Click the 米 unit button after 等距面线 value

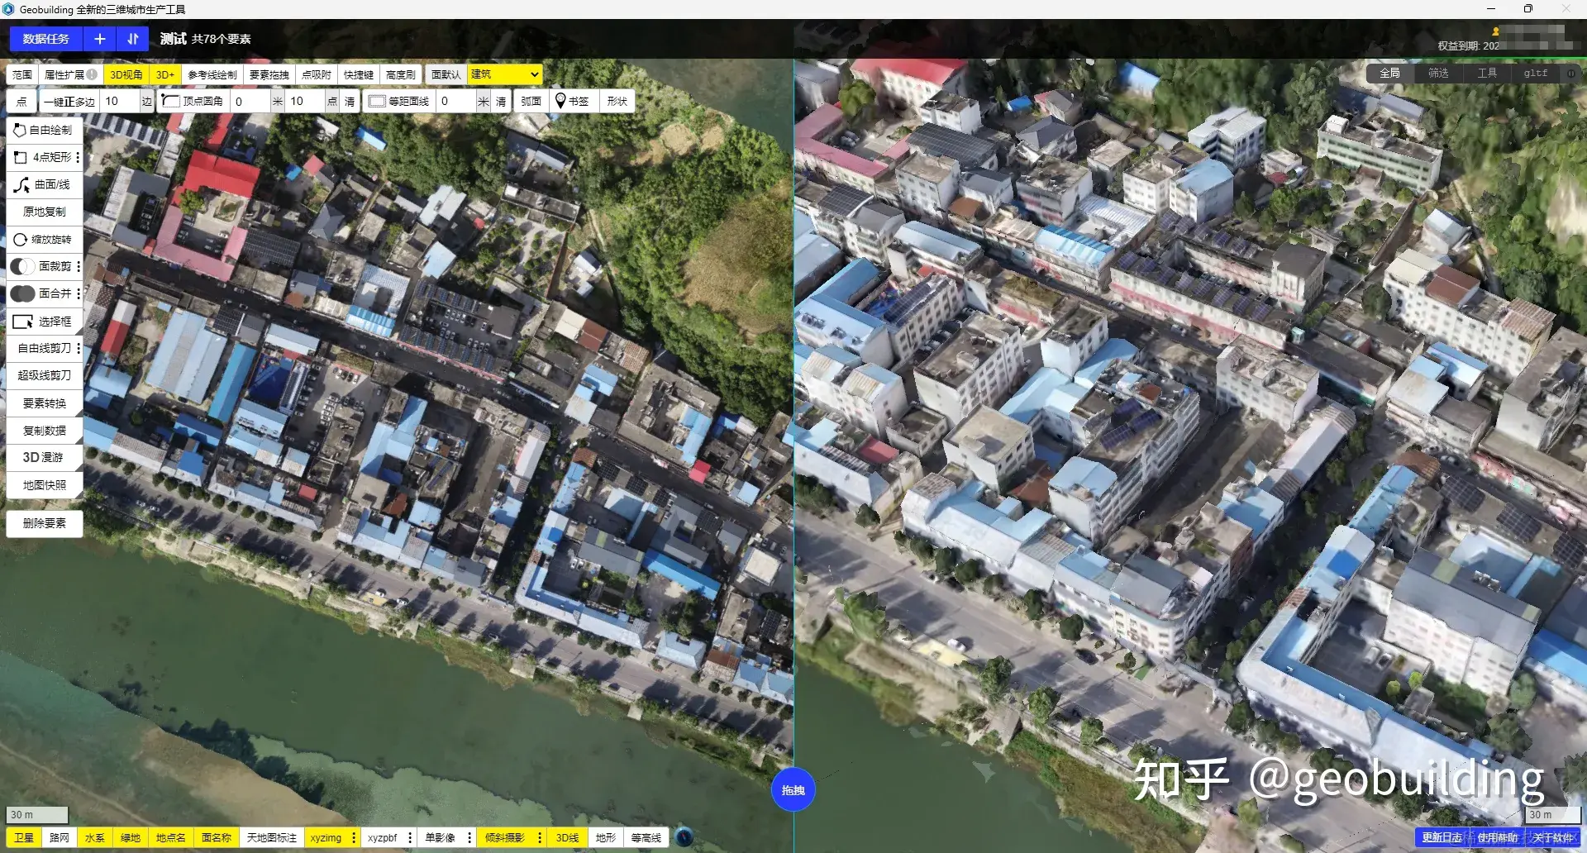(x=484, y=101)
